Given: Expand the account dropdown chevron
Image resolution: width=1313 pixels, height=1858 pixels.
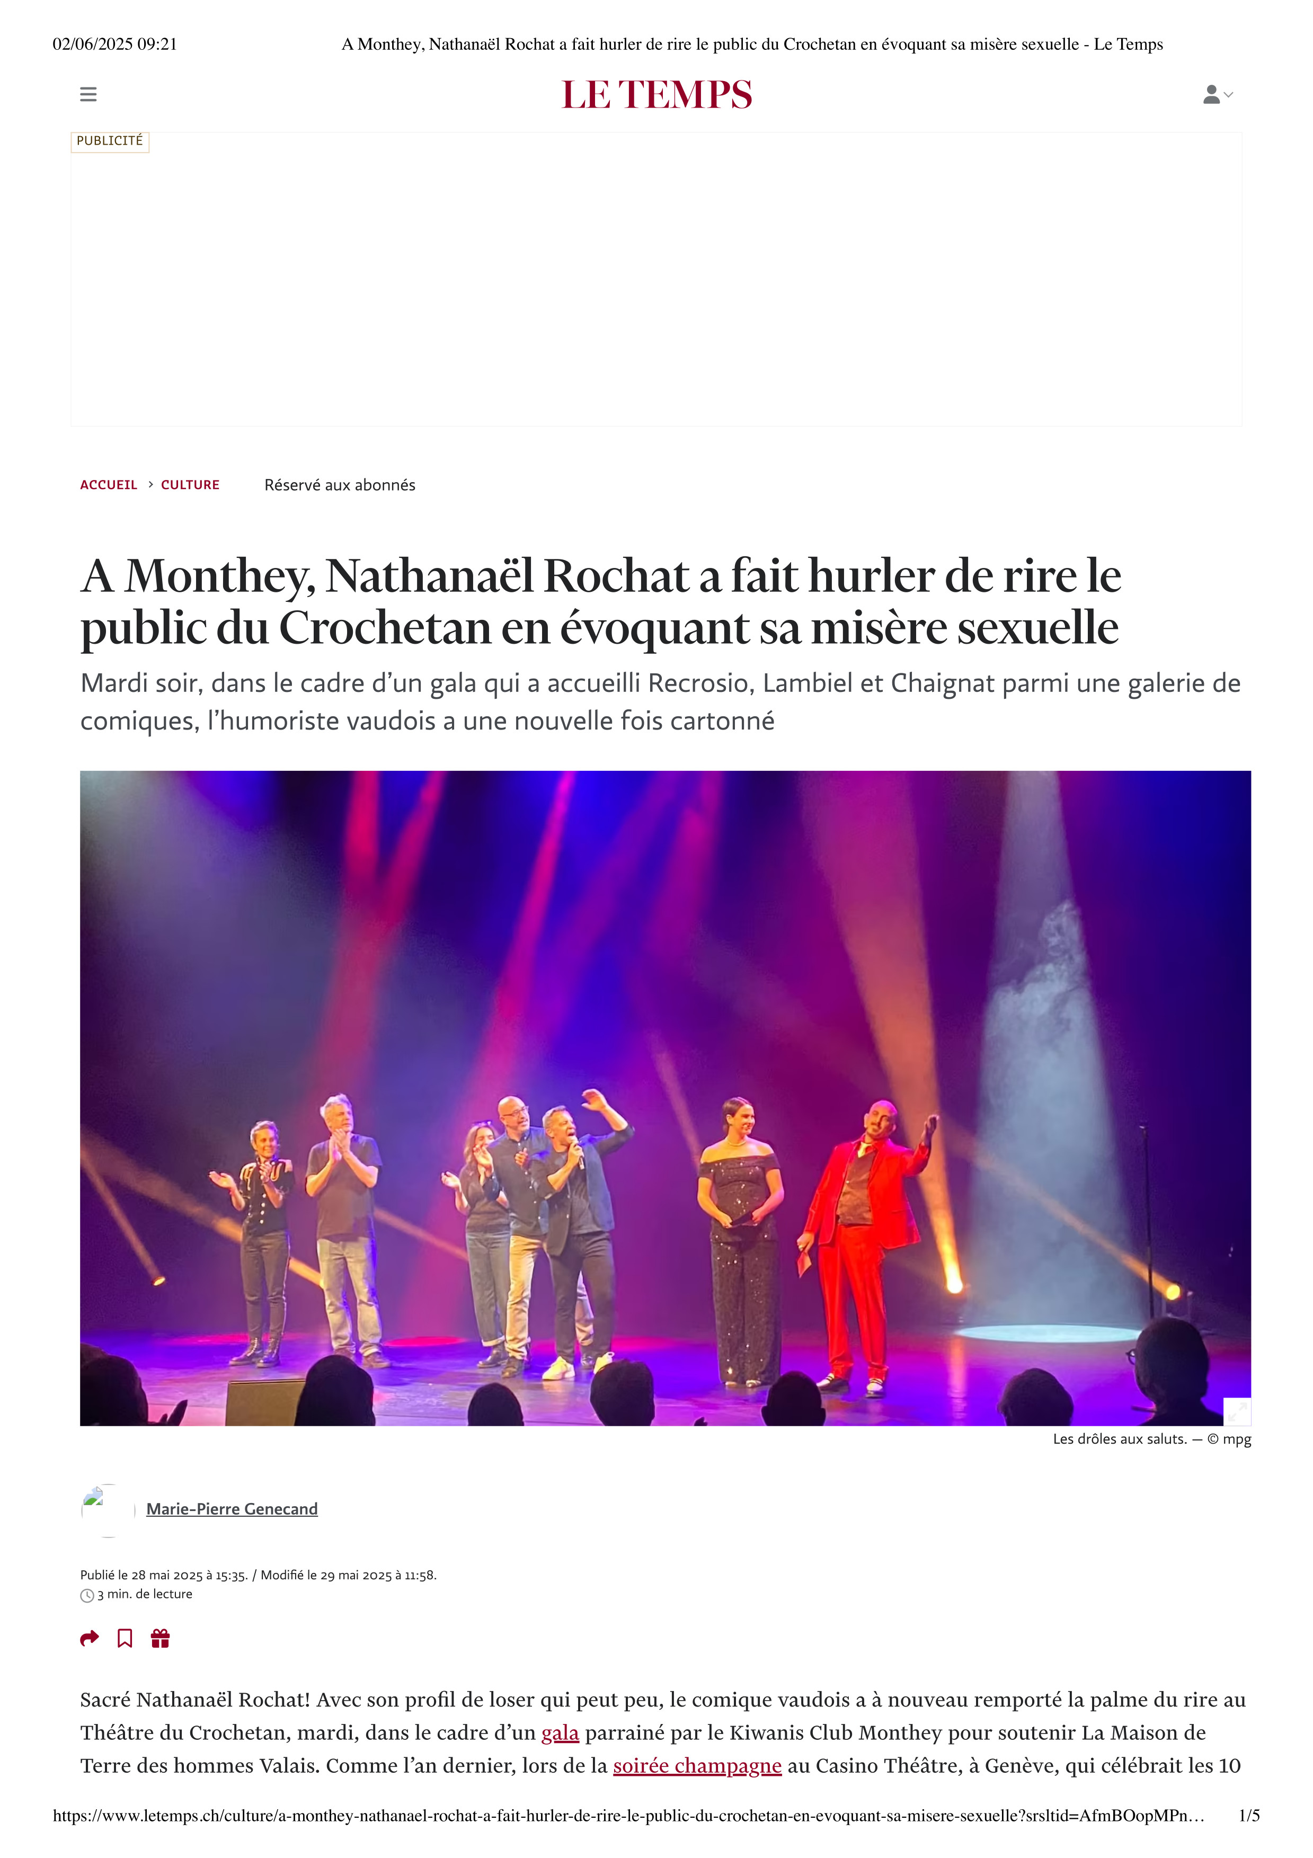Looking at the screenshot, I should (x=1229, y=95).
